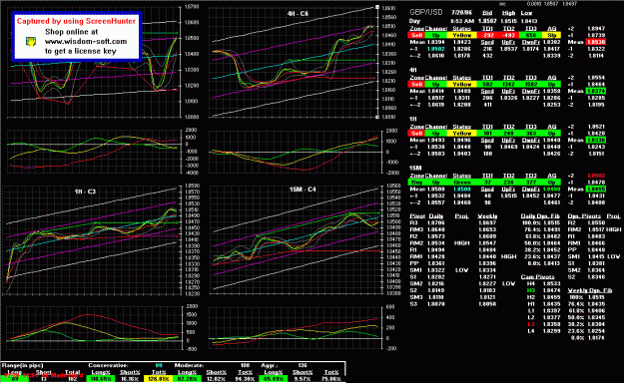Select the green Long% value under Aggr.
This screenshot has height=383, width=624.
coord(273,379)
